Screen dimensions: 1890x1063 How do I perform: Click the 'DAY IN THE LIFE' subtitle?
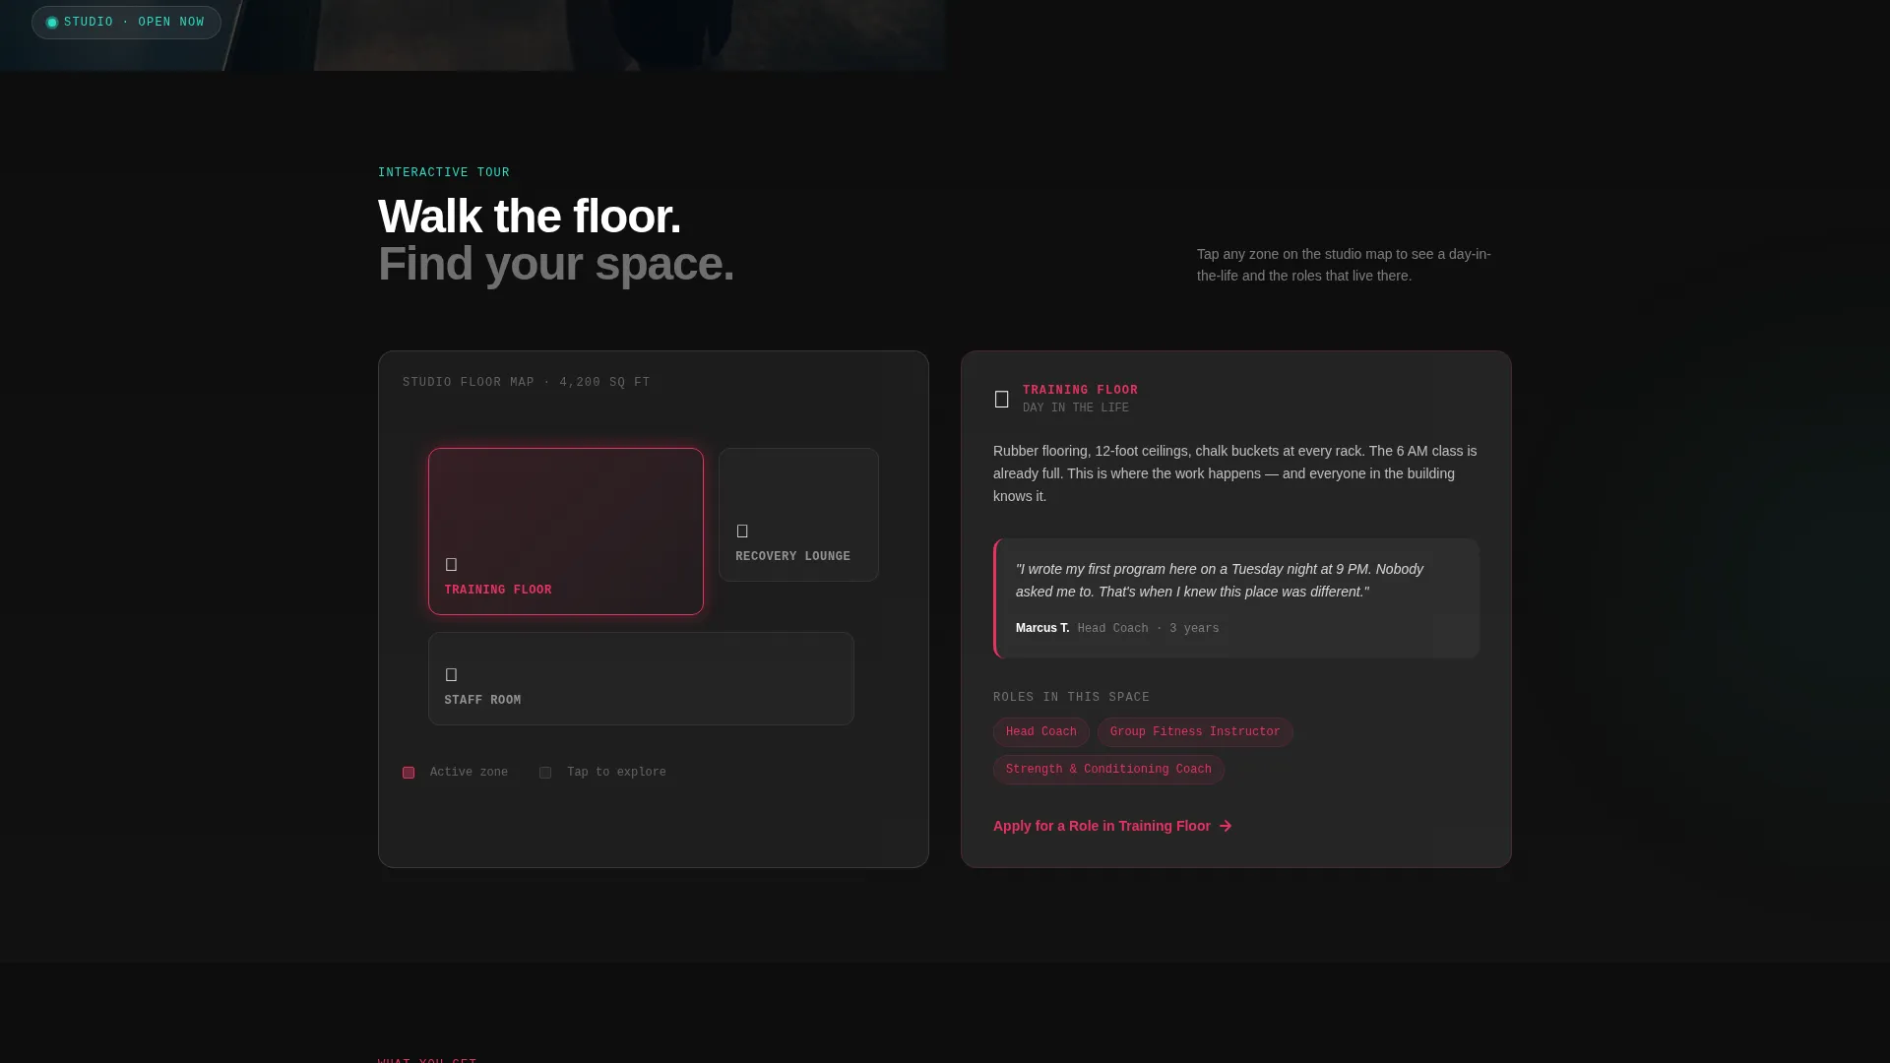1076,407
